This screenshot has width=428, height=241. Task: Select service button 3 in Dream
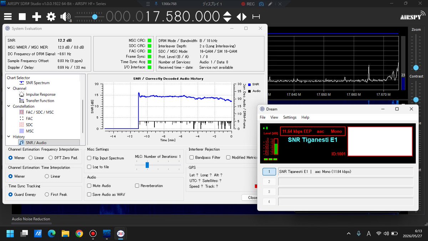tap(269, 192)
